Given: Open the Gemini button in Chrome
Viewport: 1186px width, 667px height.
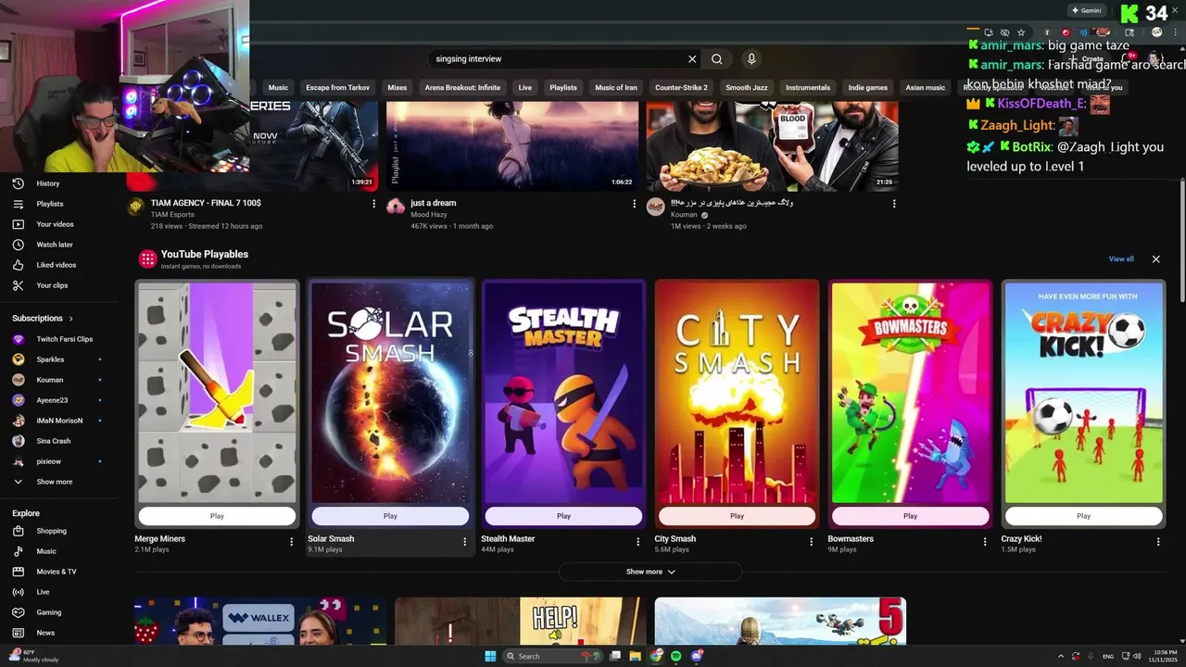Looking at the screenshot, I should click(1086, 10).
